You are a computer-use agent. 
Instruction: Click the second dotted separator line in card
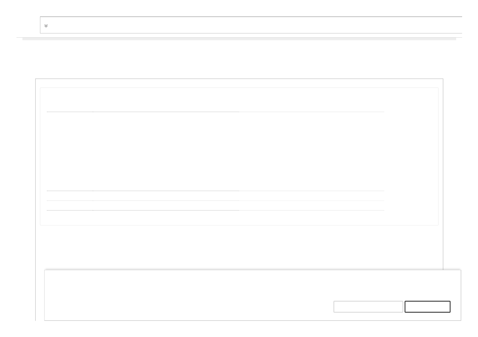point(215,191)
